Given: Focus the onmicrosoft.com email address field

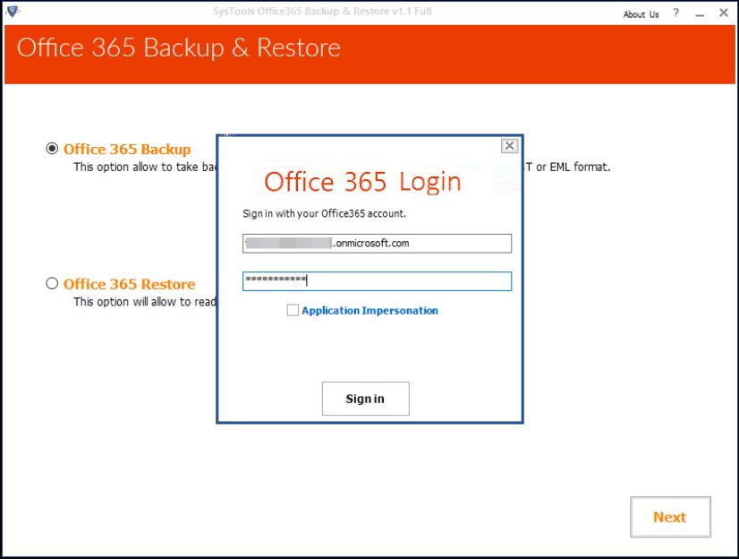Looking at the screenshot, I should coord(377,243).
